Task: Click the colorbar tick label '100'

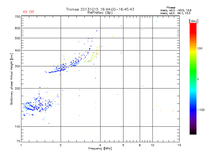Action: (200, 48)
